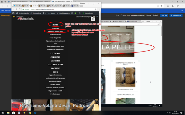Open the SERVIZI menu item

pyautogui.click(x=55, y=29)
